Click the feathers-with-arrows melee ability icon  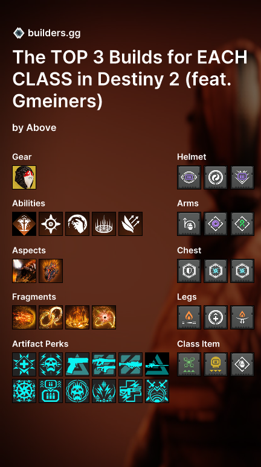(x=130, y=224)
